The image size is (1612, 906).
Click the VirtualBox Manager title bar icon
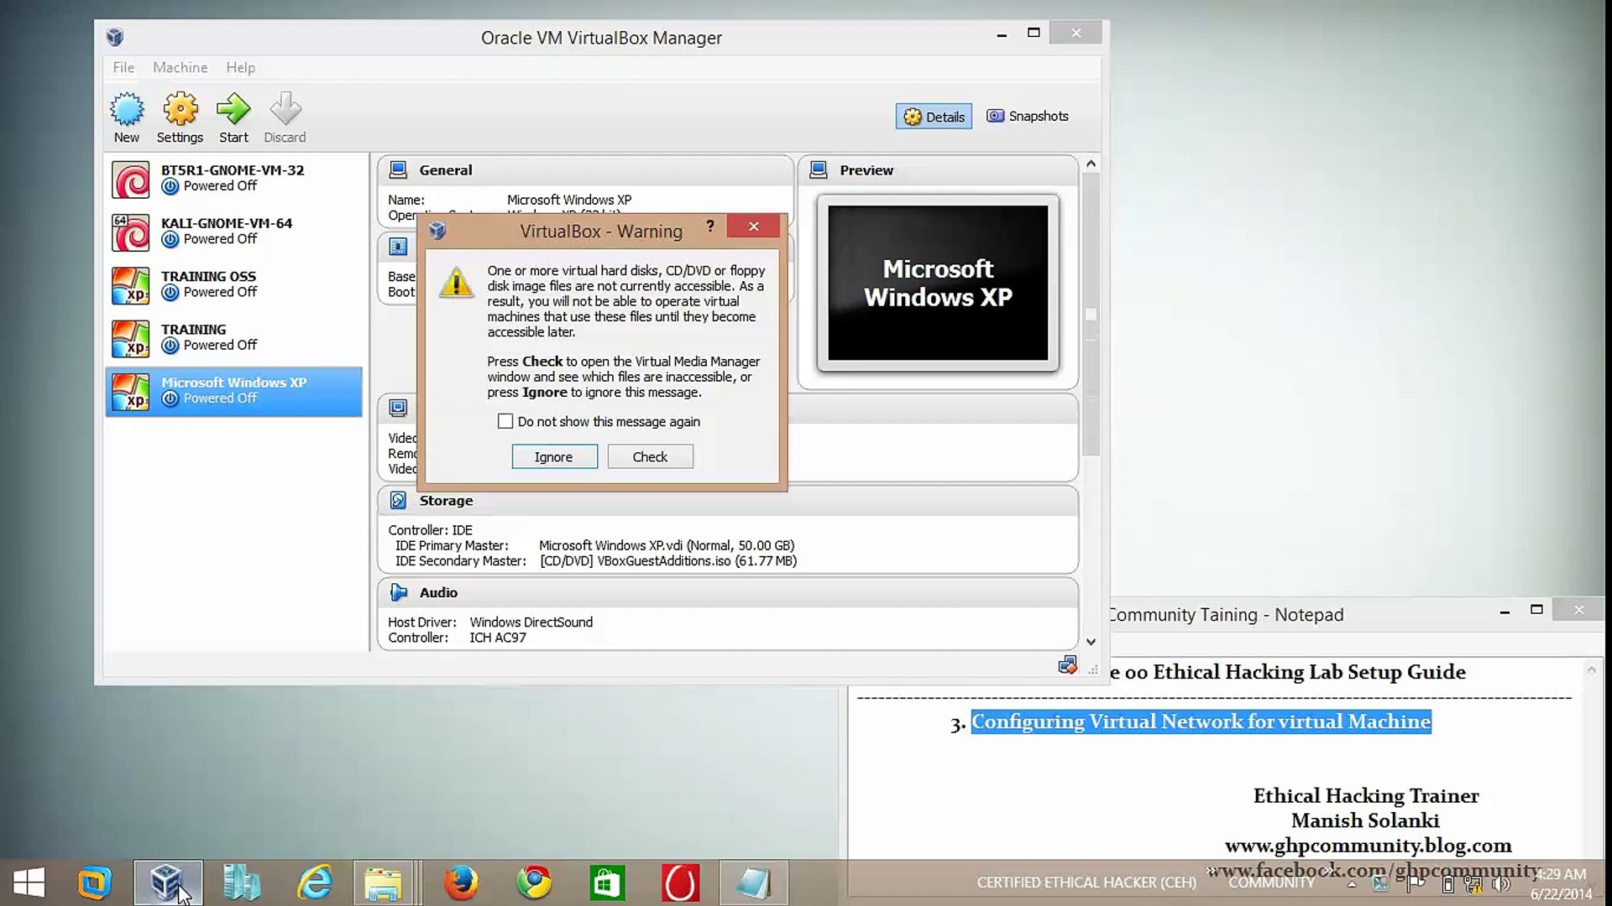pos(115,37)
